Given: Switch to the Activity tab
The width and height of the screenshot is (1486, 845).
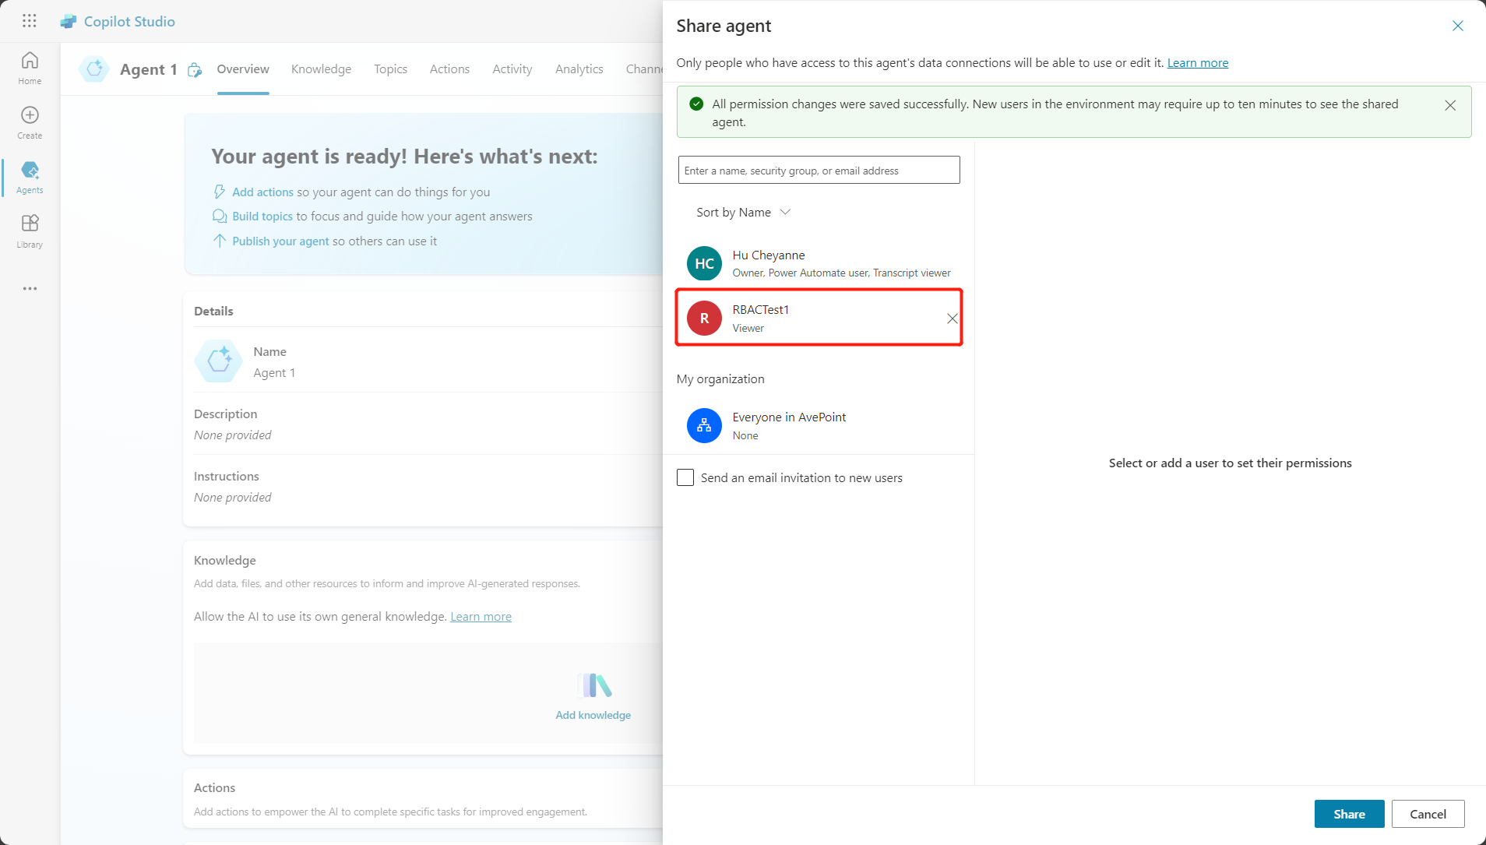Looking at the screenshot, I should click(x=512, y=69).
